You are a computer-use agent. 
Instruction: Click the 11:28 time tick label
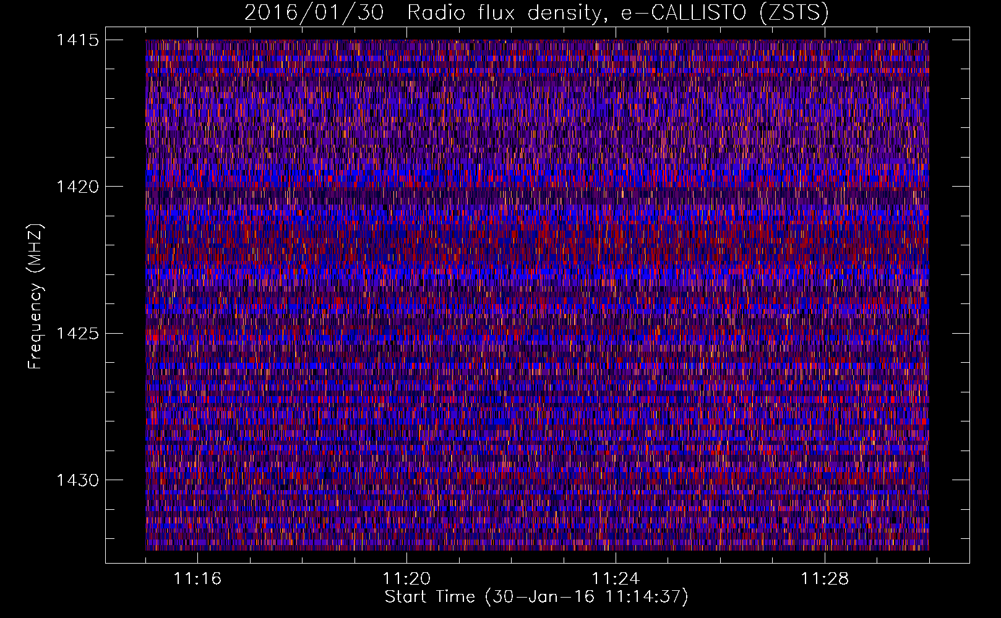click(x=825, y=579)
